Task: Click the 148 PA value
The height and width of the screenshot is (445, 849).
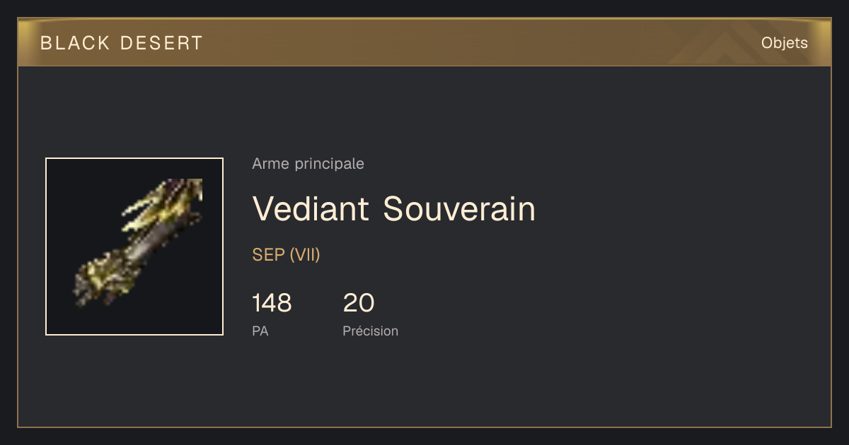Action: 272,303
